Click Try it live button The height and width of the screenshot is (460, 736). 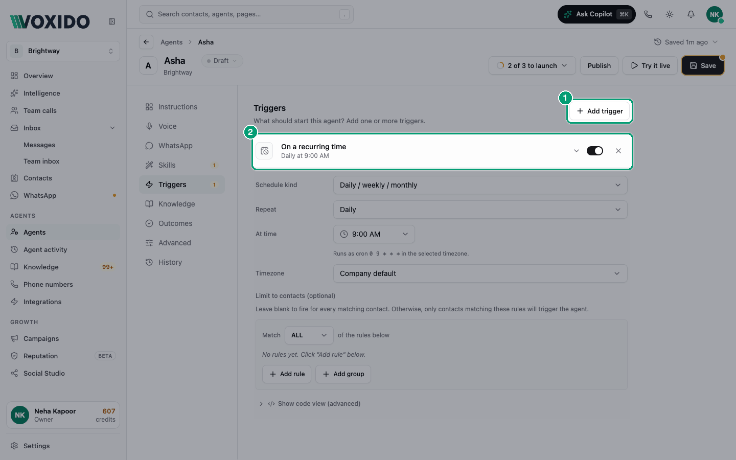pyautogui.click(x=650, y=65)
